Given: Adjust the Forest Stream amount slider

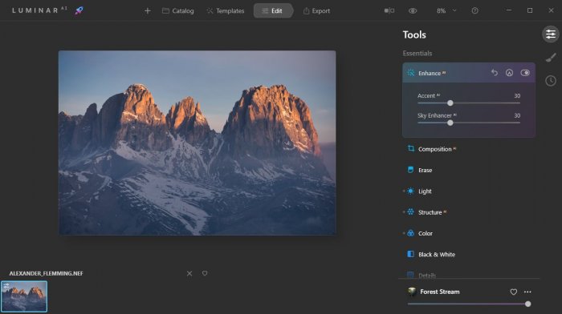Looking at the screenshot, I should [x=527, y=304].
